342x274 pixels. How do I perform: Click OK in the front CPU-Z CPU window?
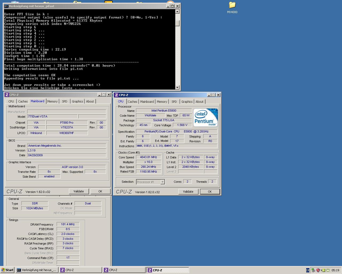coord(210,192)
